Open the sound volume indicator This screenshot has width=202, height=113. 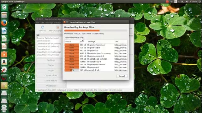[187, 2]
